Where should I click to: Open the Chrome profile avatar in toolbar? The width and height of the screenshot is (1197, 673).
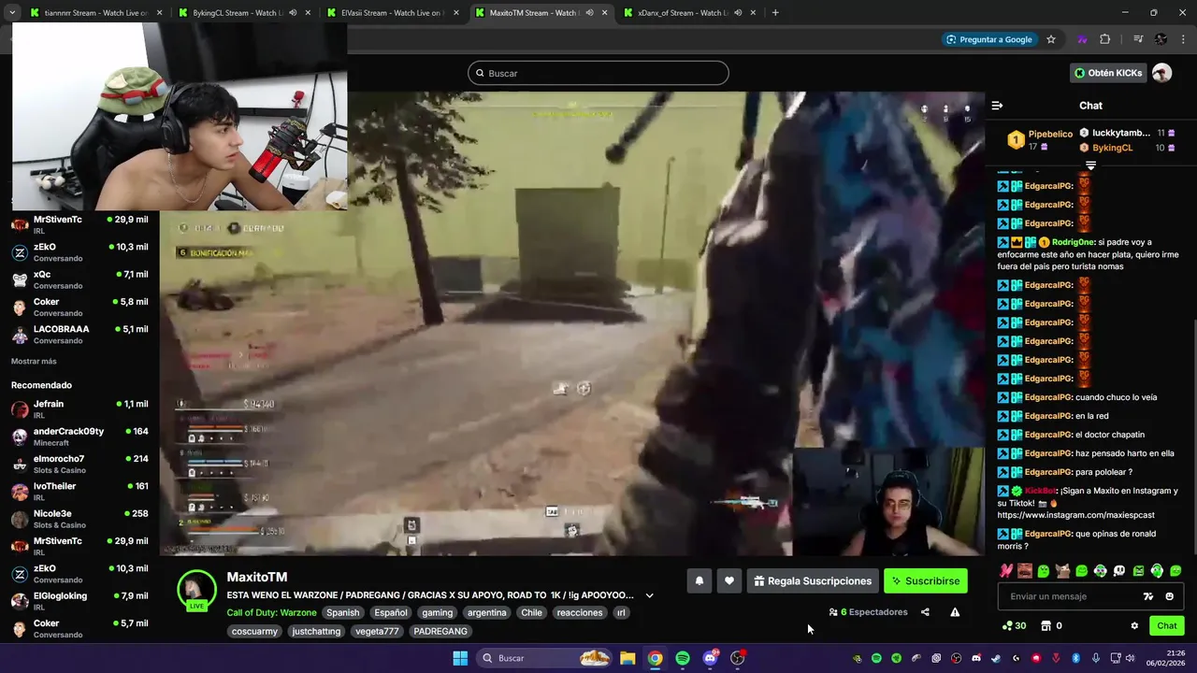[1161, 39]
